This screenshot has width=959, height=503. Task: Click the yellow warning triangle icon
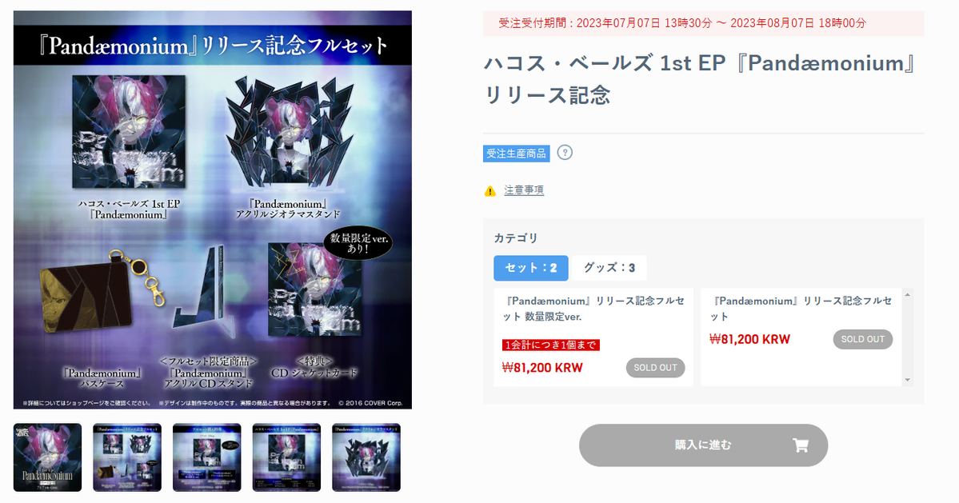click(x=489, y=191)
